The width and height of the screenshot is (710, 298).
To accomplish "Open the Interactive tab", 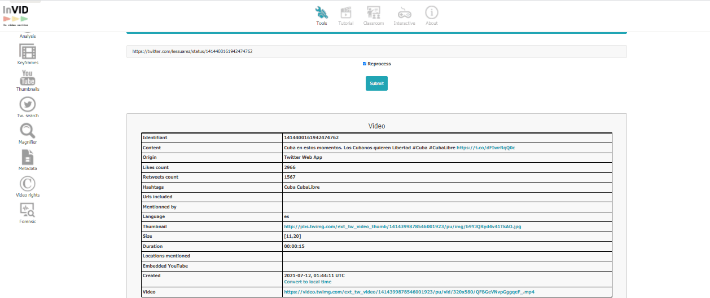I will [x=404, y=15].
